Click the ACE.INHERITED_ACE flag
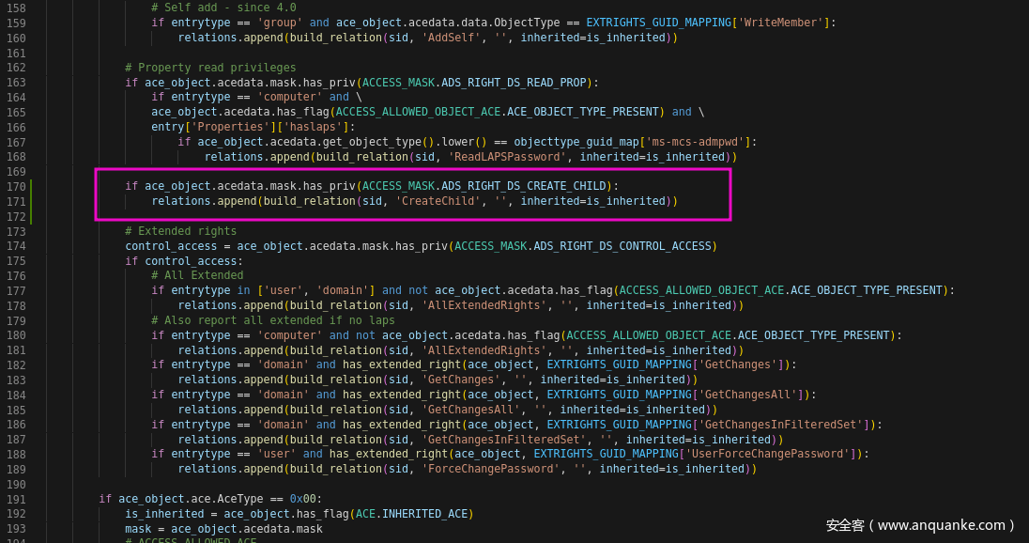The width and height of the screenshot is (1029, 543). [x=412, y=513]
